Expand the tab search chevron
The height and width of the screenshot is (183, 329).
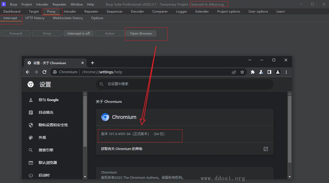click(x=250, y=60)
